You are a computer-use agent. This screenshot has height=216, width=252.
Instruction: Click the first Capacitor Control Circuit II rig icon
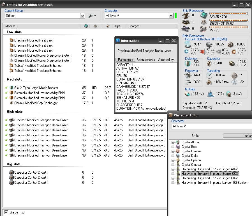point(11,173)
